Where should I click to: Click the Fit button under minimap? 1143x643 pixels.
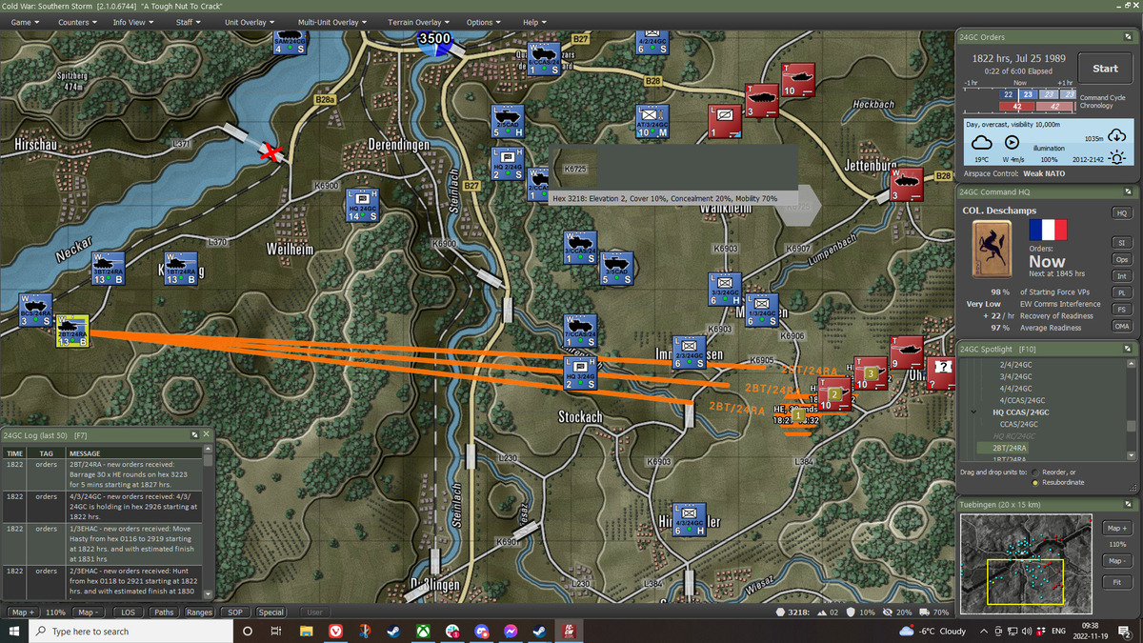(x=1116, y=582)
